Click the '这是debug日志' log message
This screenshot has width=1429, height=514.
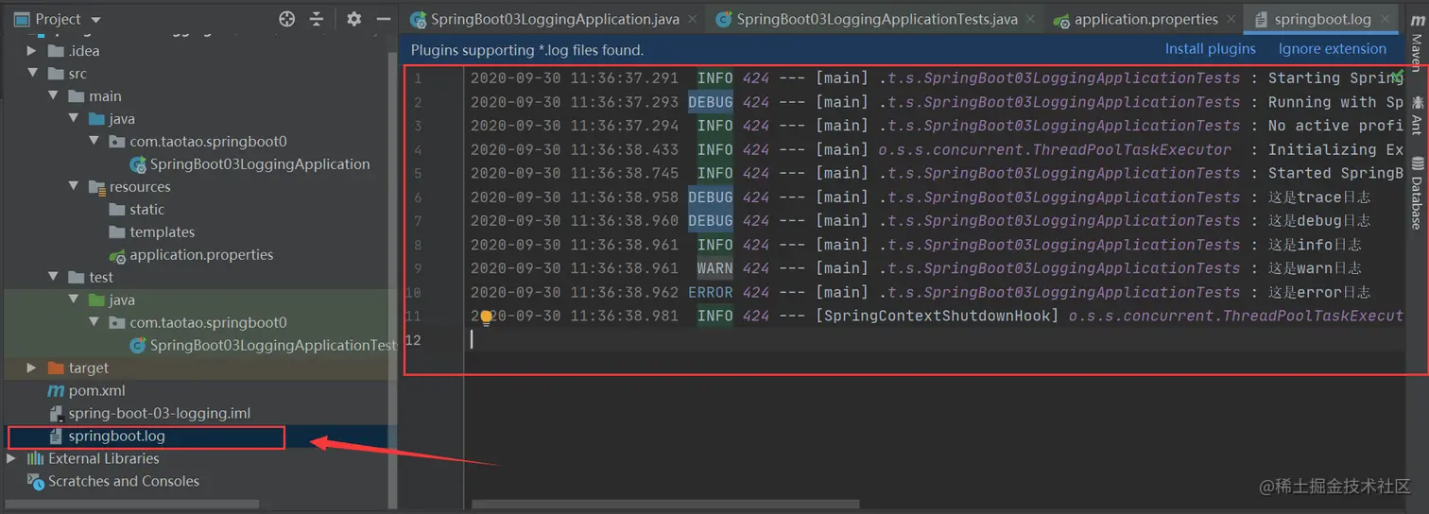point(1319,221)
